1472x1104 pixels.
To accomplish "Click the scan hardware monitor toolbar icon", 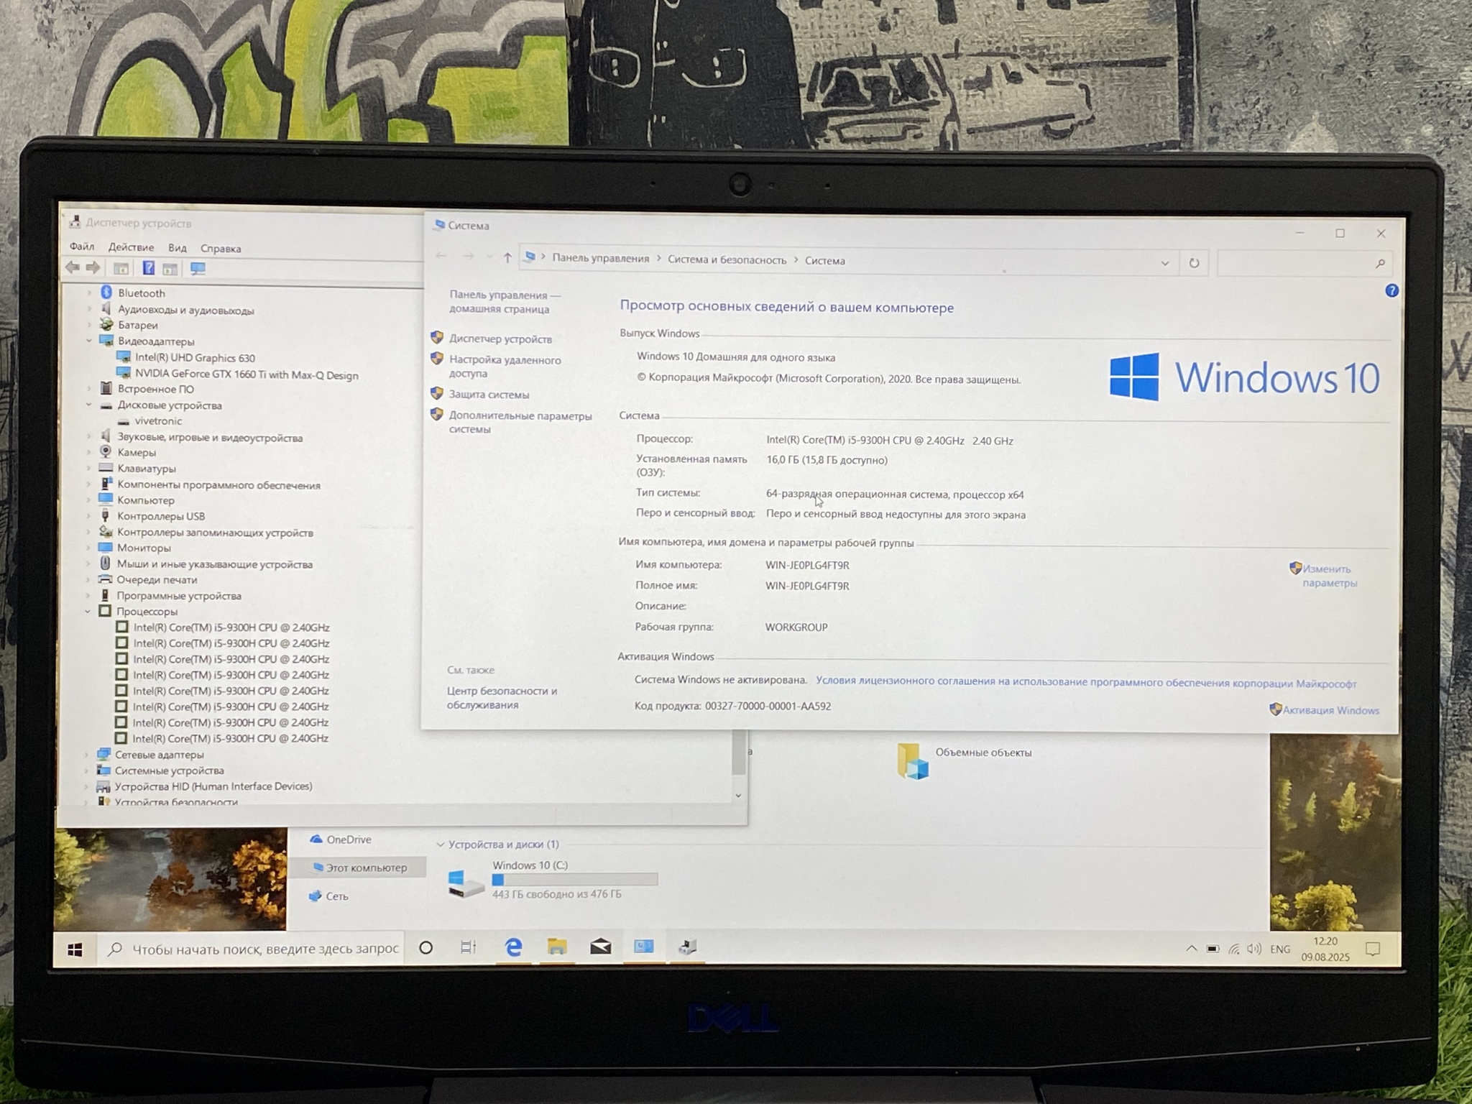I will point(198,269).
